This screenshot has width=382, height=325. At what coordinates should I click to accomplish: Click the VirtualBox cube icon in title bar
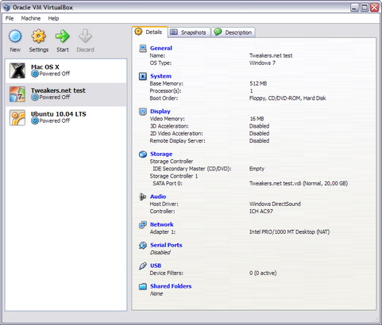(7, 7)
